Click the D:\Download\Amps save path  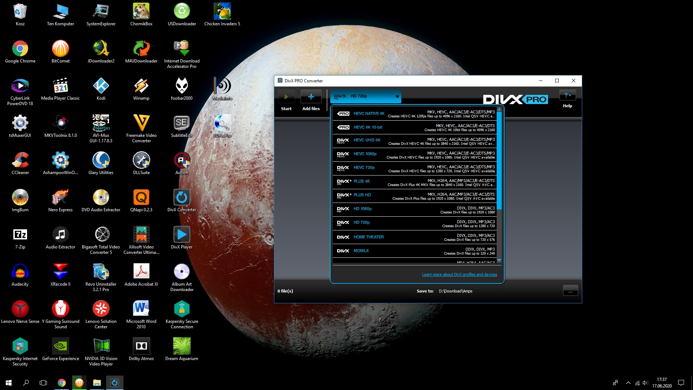tap(456, 291)
